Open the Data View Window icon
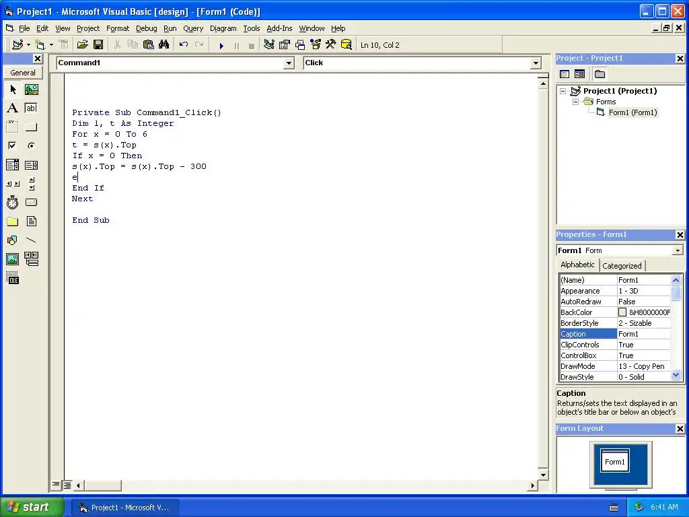The width and height of the screenshot is (689, 517). pyautogui.click(x=347, y=45)
